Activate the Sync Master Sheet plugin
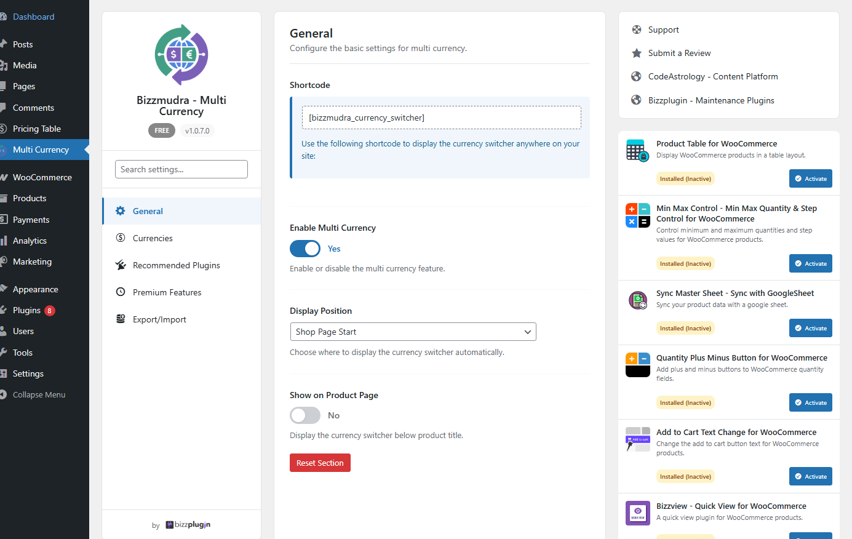852x539 pixels. pos(811,328)
